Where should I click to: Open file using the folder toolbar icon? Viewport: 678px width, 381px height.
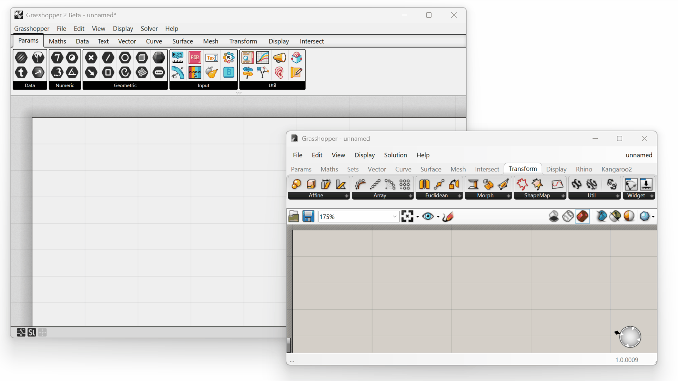(x=293, y=216)
